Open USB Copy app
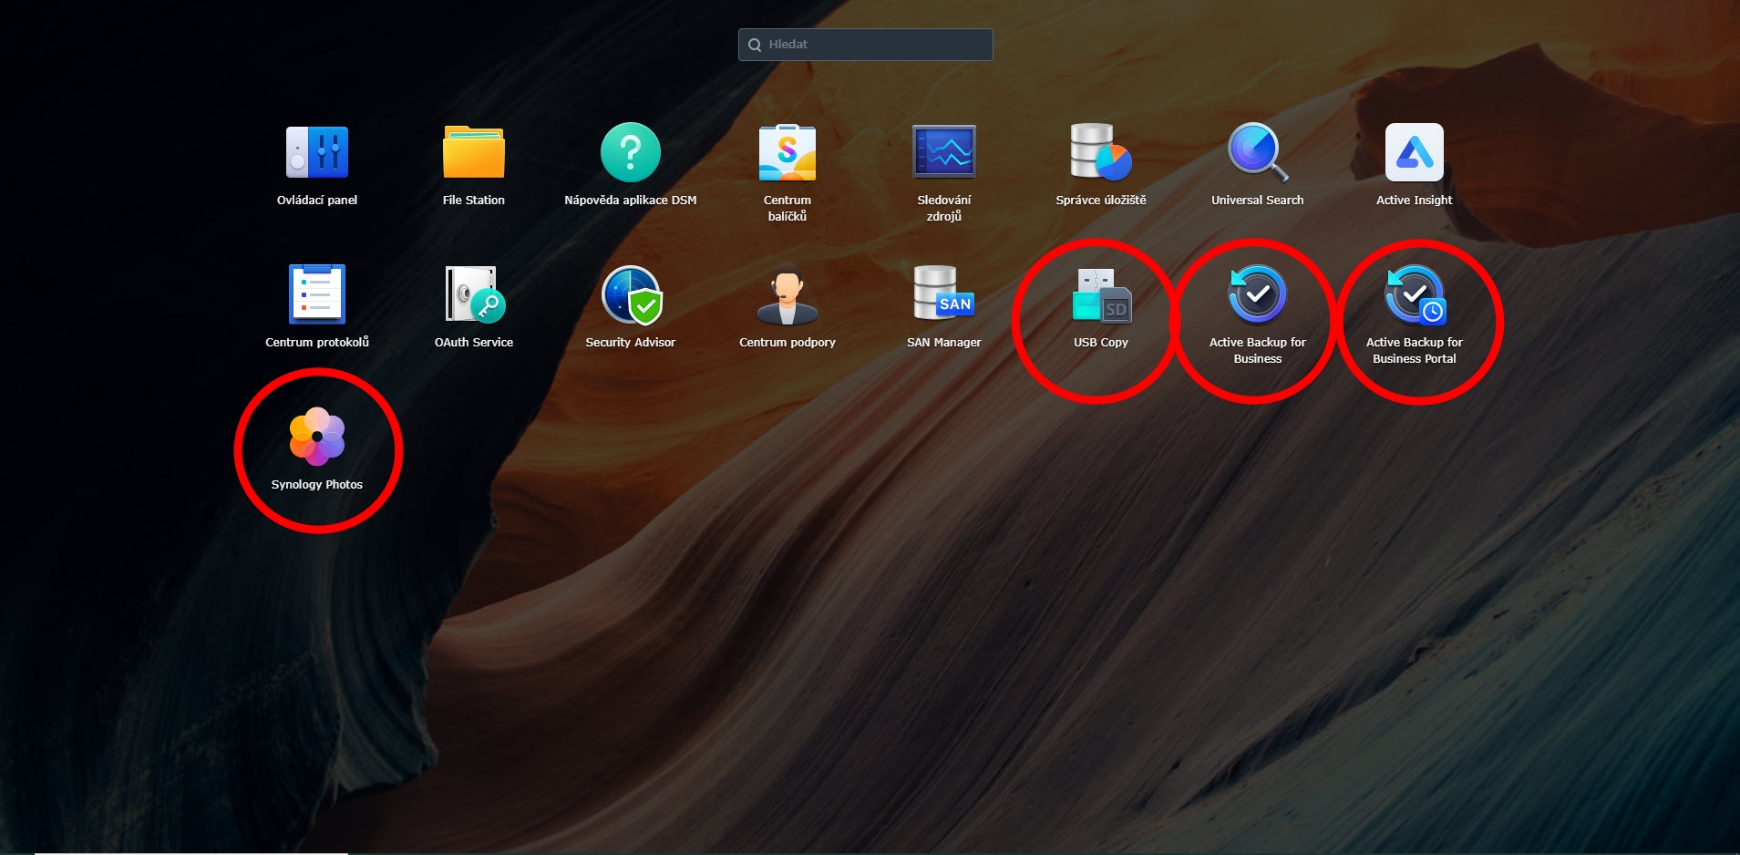 pyautogui.click(x=1100, y=295)
